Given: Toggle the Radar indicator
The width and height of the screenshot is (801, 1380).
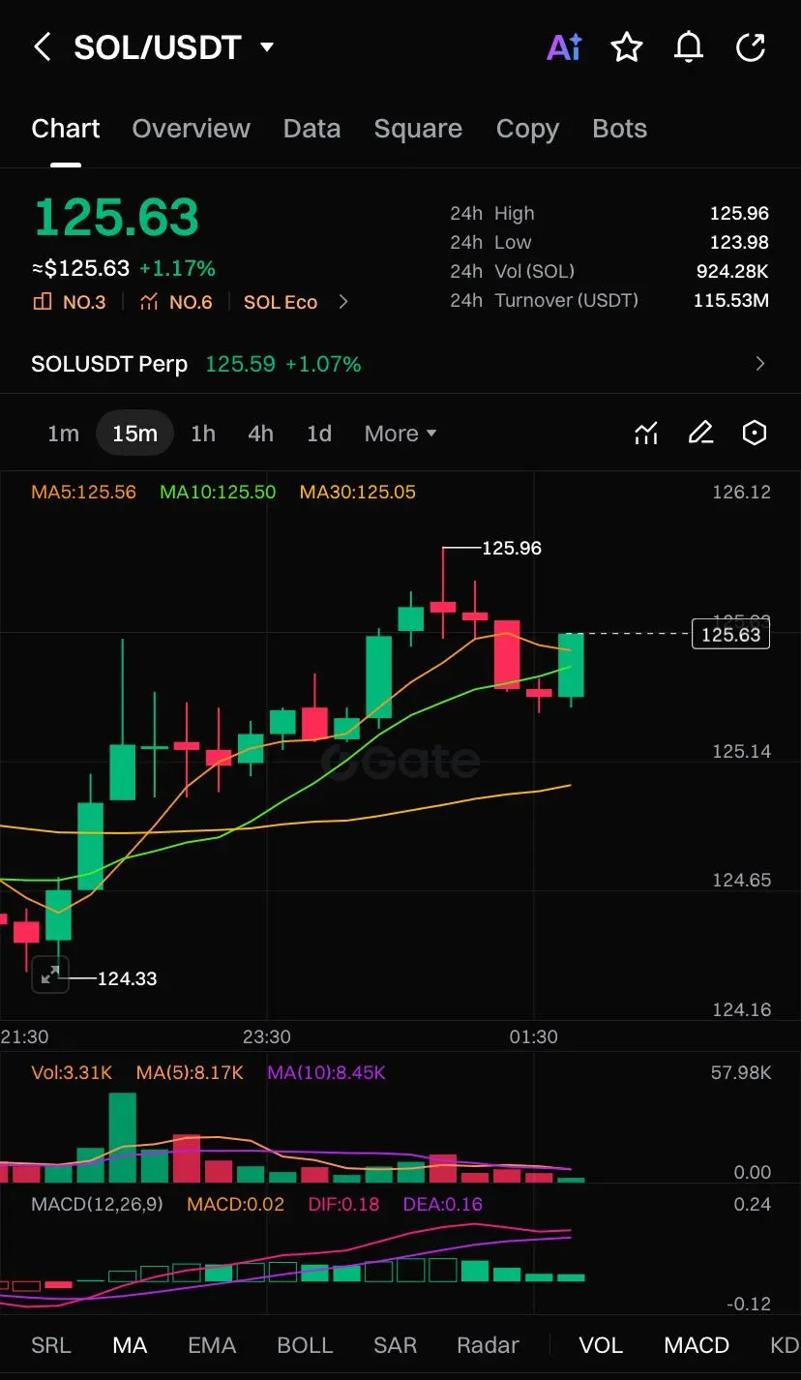Looking at the screenshot, I should click(x=488, y=1345).
